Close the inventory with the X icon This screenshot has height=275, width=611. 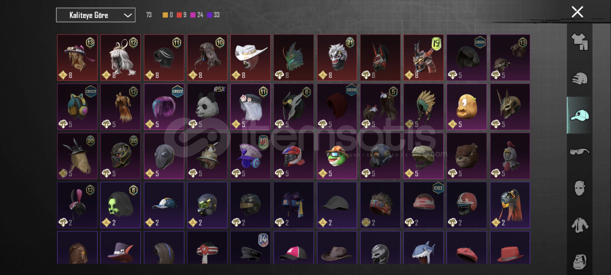(x=577, y=12)
